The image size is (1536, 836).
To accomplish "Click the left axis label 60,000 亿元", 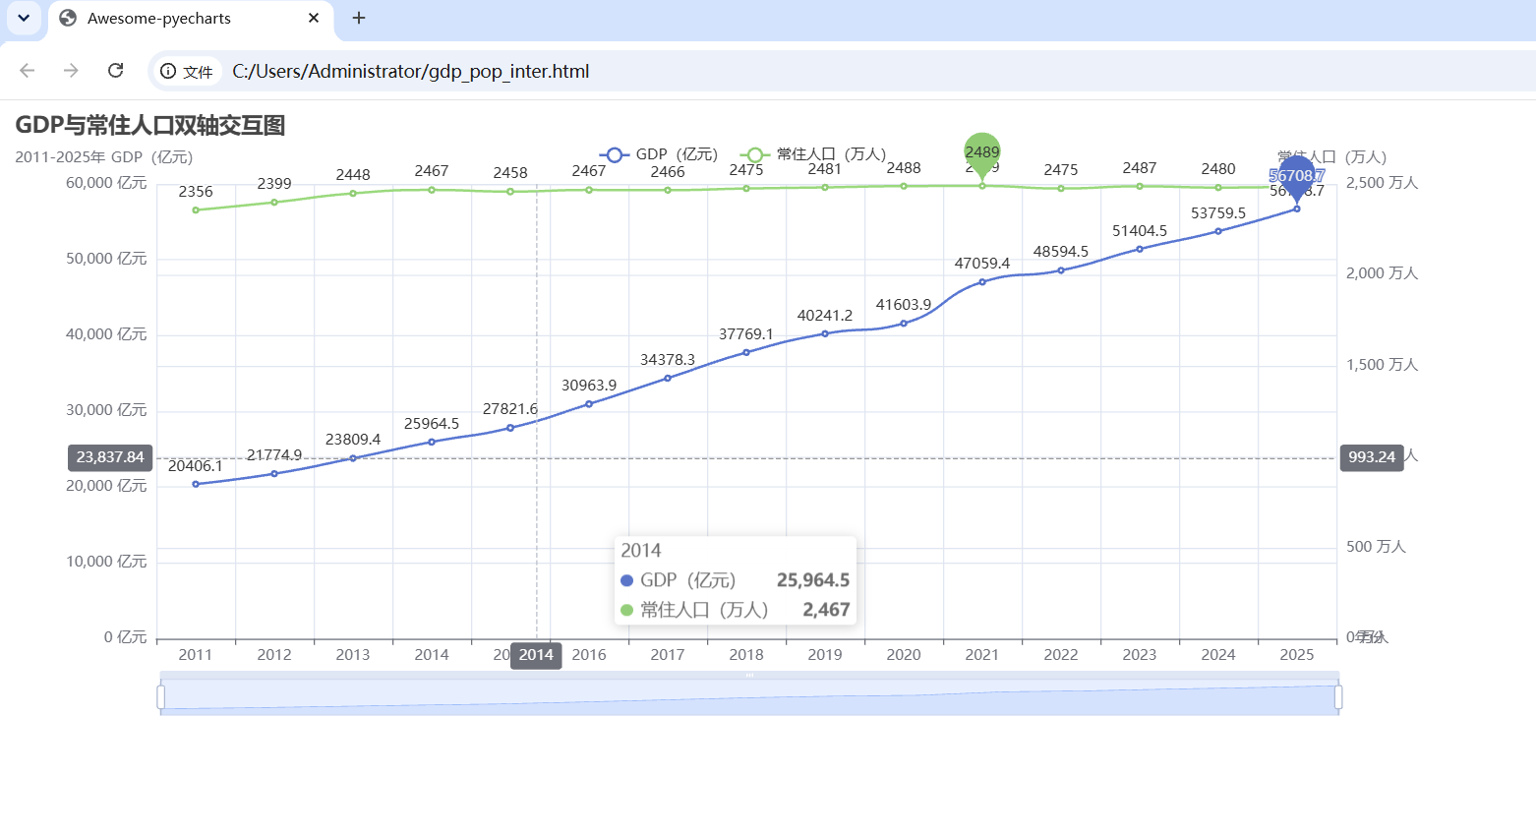I will click(106, 183).
